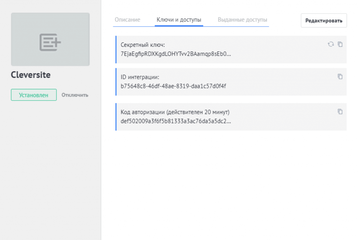Copy the authorization code

[340, 111]
